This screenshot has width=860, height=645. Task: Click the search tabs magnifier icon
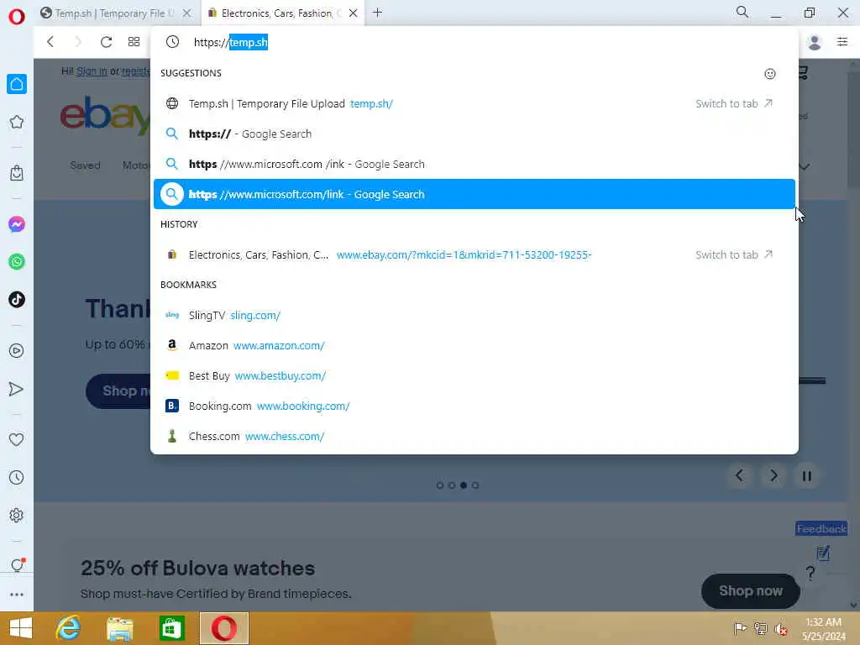point(742,12)
